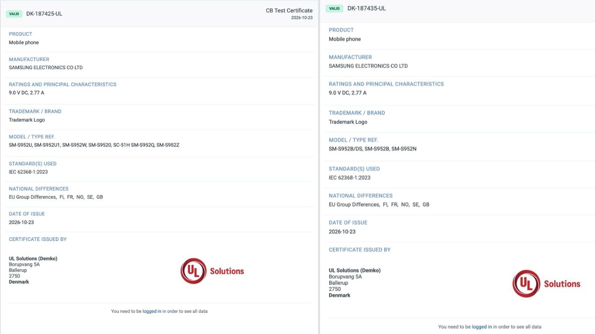Image resolution: width=595 pixels, height=334 pixels.
Task: Click the left RATINGS AND PRINCIPAL CHARACTERISTICS label
Action: tap(62, 85)
